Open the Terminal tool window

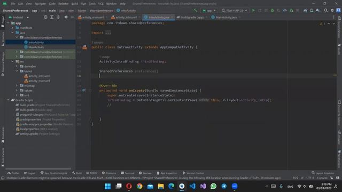pos(128,173)
